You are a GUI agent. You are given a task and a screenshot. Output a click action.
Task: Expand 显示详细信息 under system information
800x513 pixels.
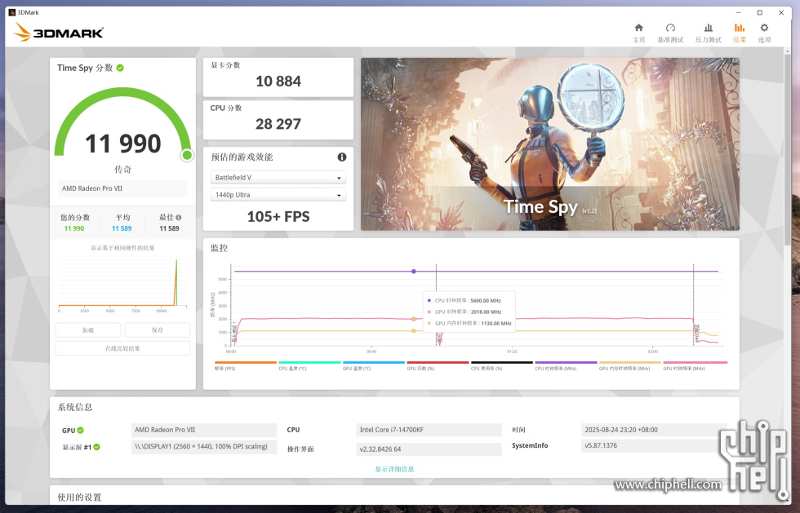(x=394, y=469)
